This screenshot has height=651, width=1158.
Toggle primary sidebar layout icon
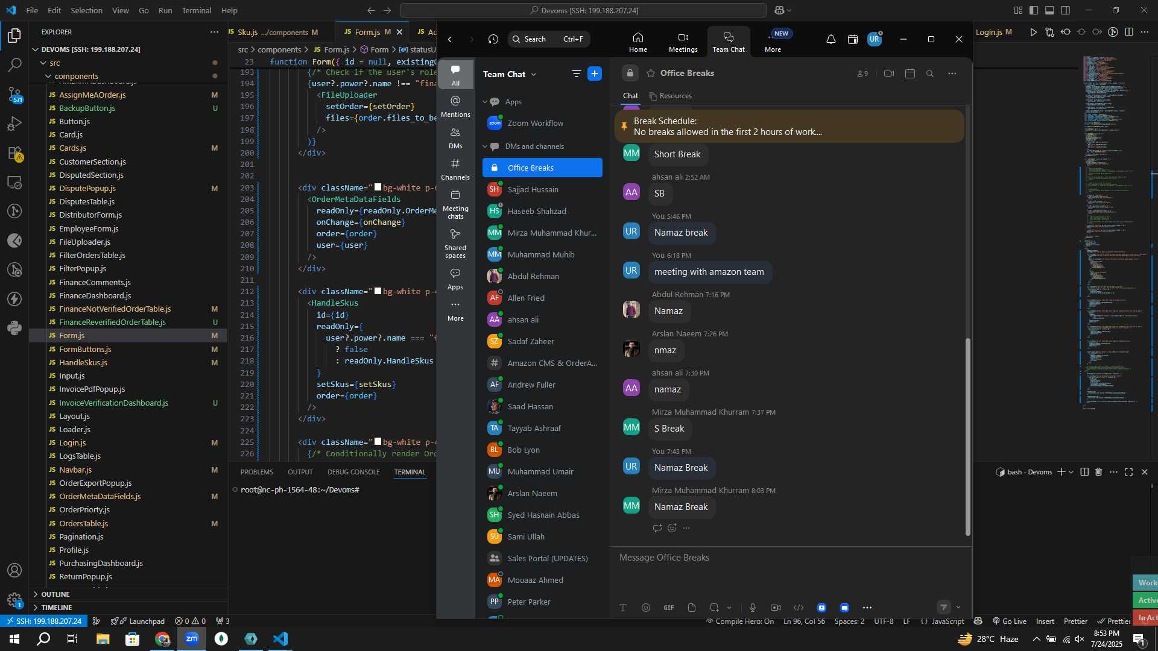1034,10
